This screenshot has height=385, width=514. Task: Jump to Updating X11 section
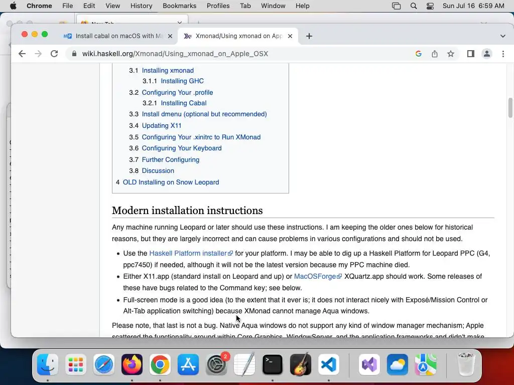tap(162, 125)
